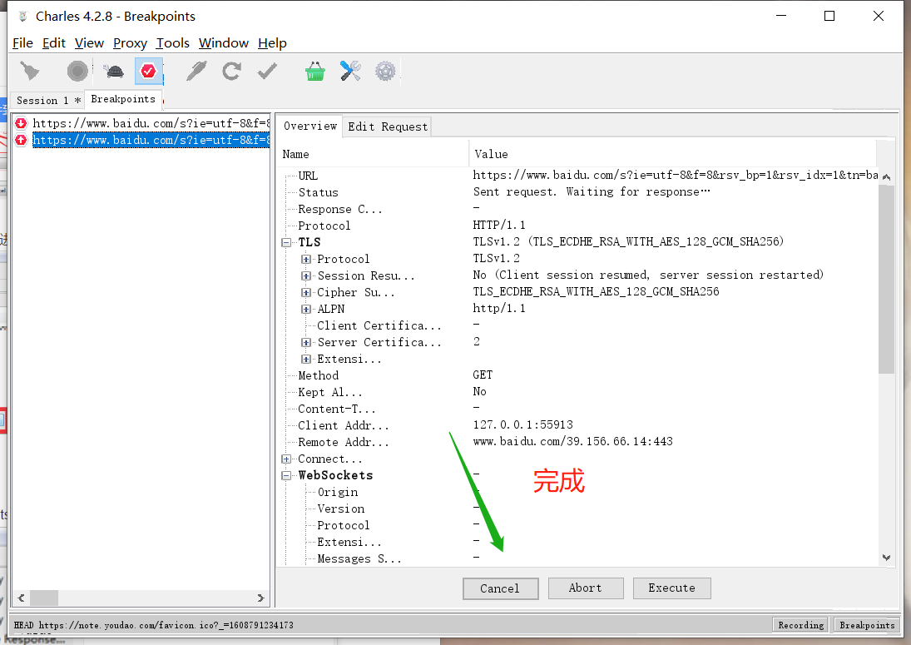Viewport: 911px width, 645px height.
Task: Click the Recording status bar button
Action: point(800,625)
